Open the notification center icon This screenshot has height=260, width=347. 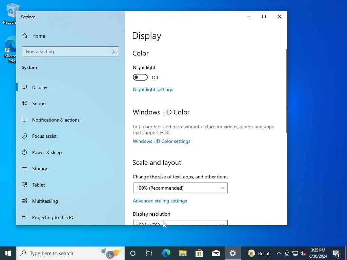point(336,253)
